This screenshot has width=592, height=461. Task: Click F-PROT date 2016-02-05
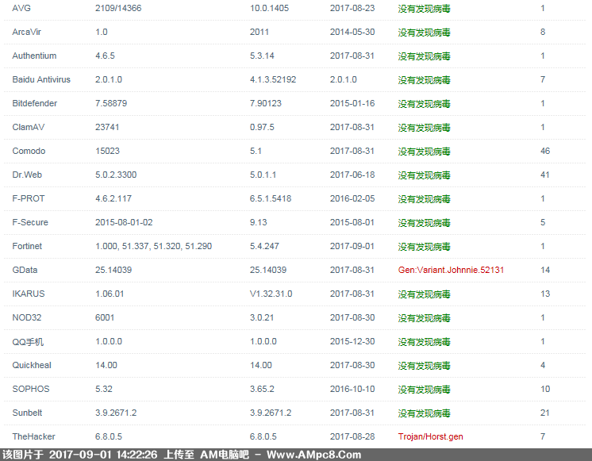[x=352, y=198]
